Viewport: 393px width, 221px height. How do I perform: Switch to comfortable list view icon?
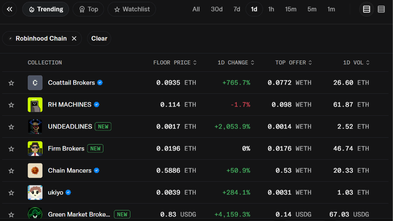366,9
